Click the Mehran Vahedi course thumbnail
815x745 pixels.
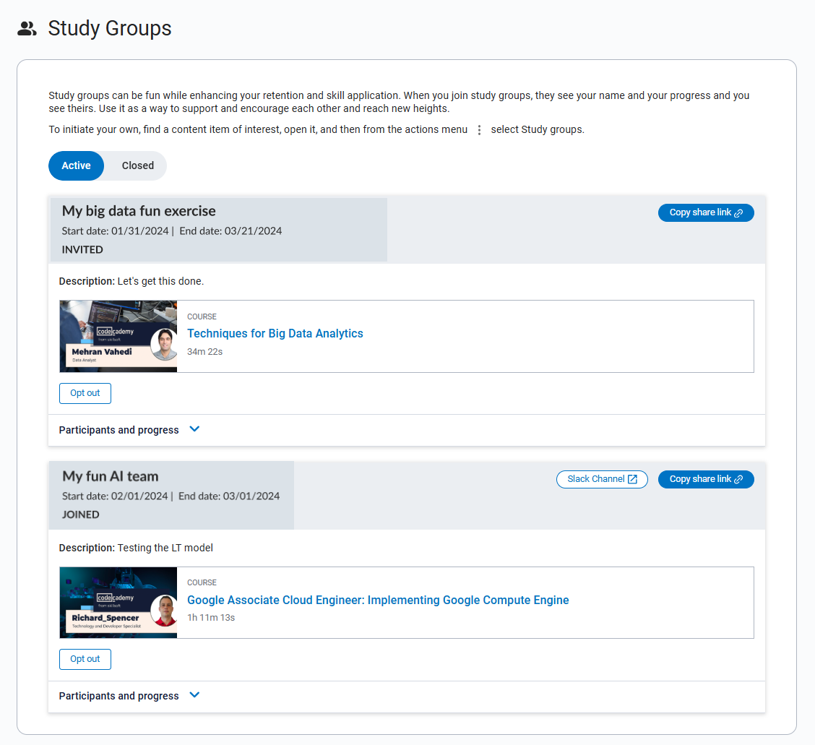click(x=118, y=336)
